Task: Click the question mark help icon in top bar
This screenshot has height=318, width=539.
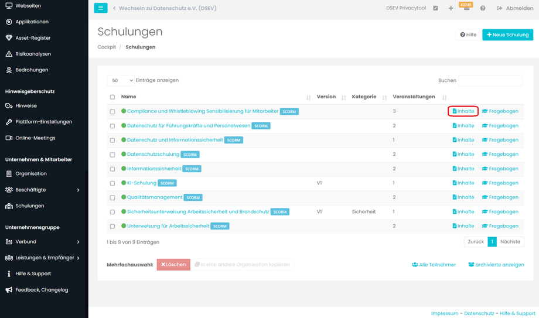Action: click(483, 8)
